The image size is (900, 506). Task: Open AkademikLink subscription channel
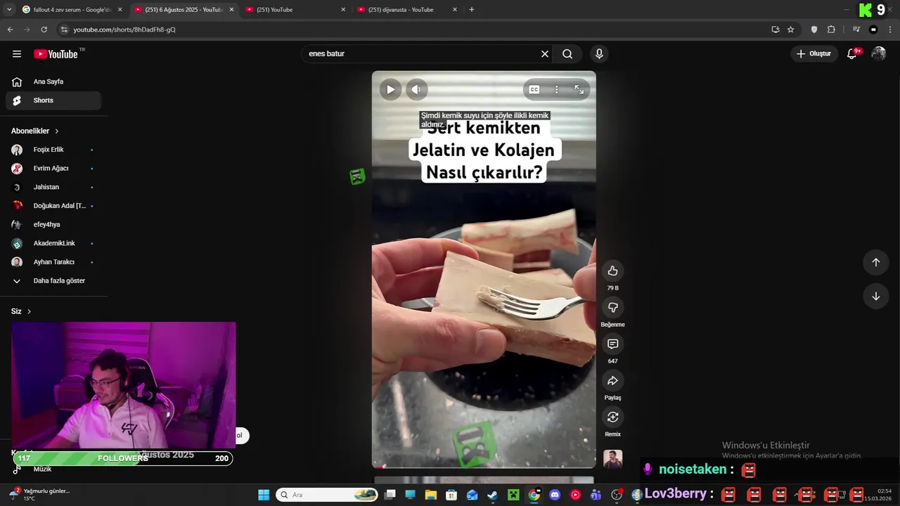tap(53, 243)
